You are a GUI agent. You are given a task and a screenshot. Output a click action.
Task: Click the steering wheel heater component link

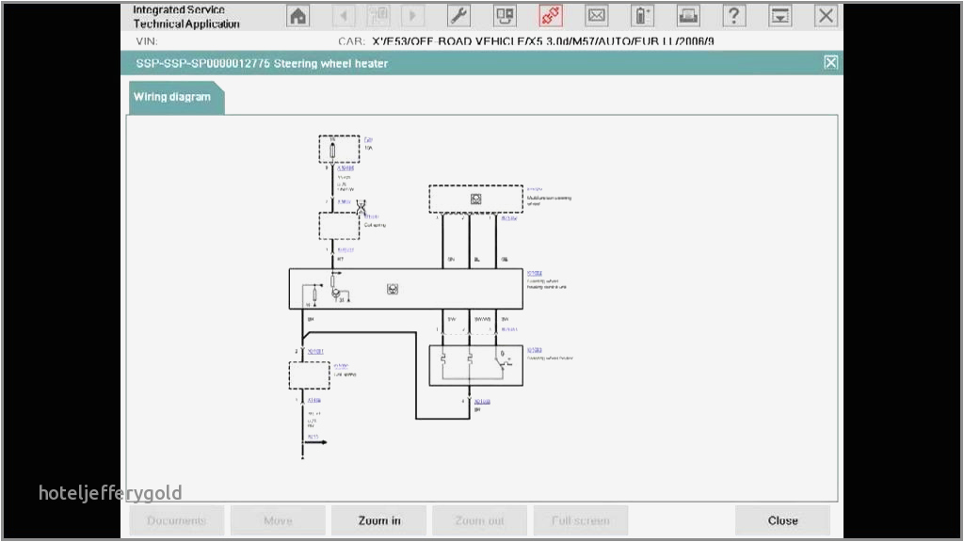click(536, 349)
